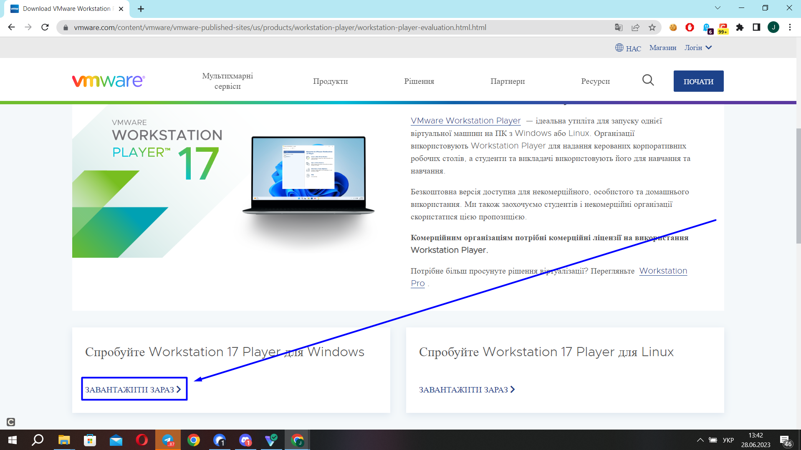Open the Ресурси menu
This screenshot has height=450, width=801.
pyautogui.click(x=595, y=81)
